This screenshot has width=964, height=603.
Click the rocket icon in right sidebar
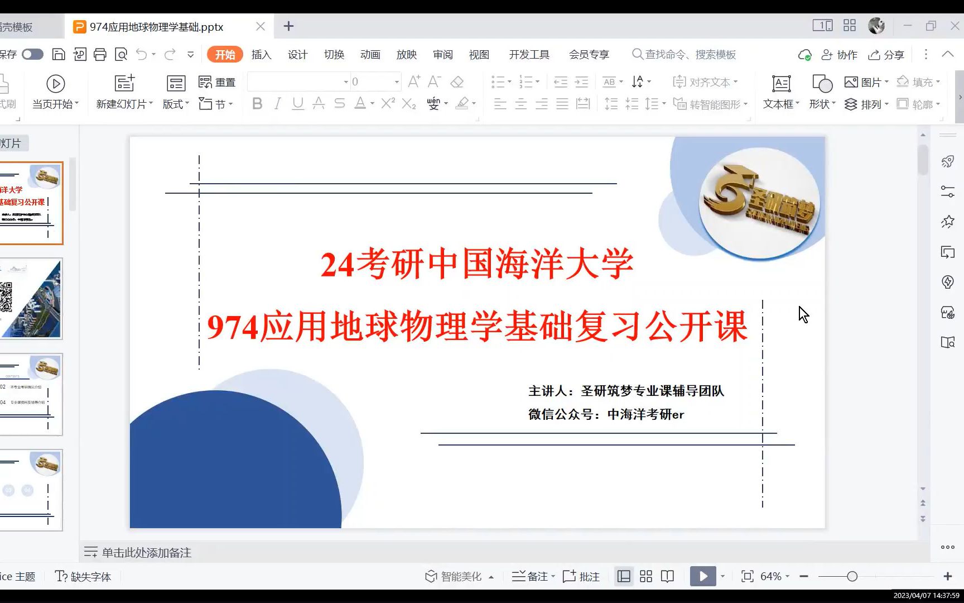coord(947,162)
